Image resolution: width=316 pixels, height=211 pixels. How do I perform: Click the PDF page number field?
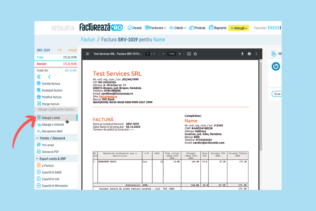click(x=148, y=54)
